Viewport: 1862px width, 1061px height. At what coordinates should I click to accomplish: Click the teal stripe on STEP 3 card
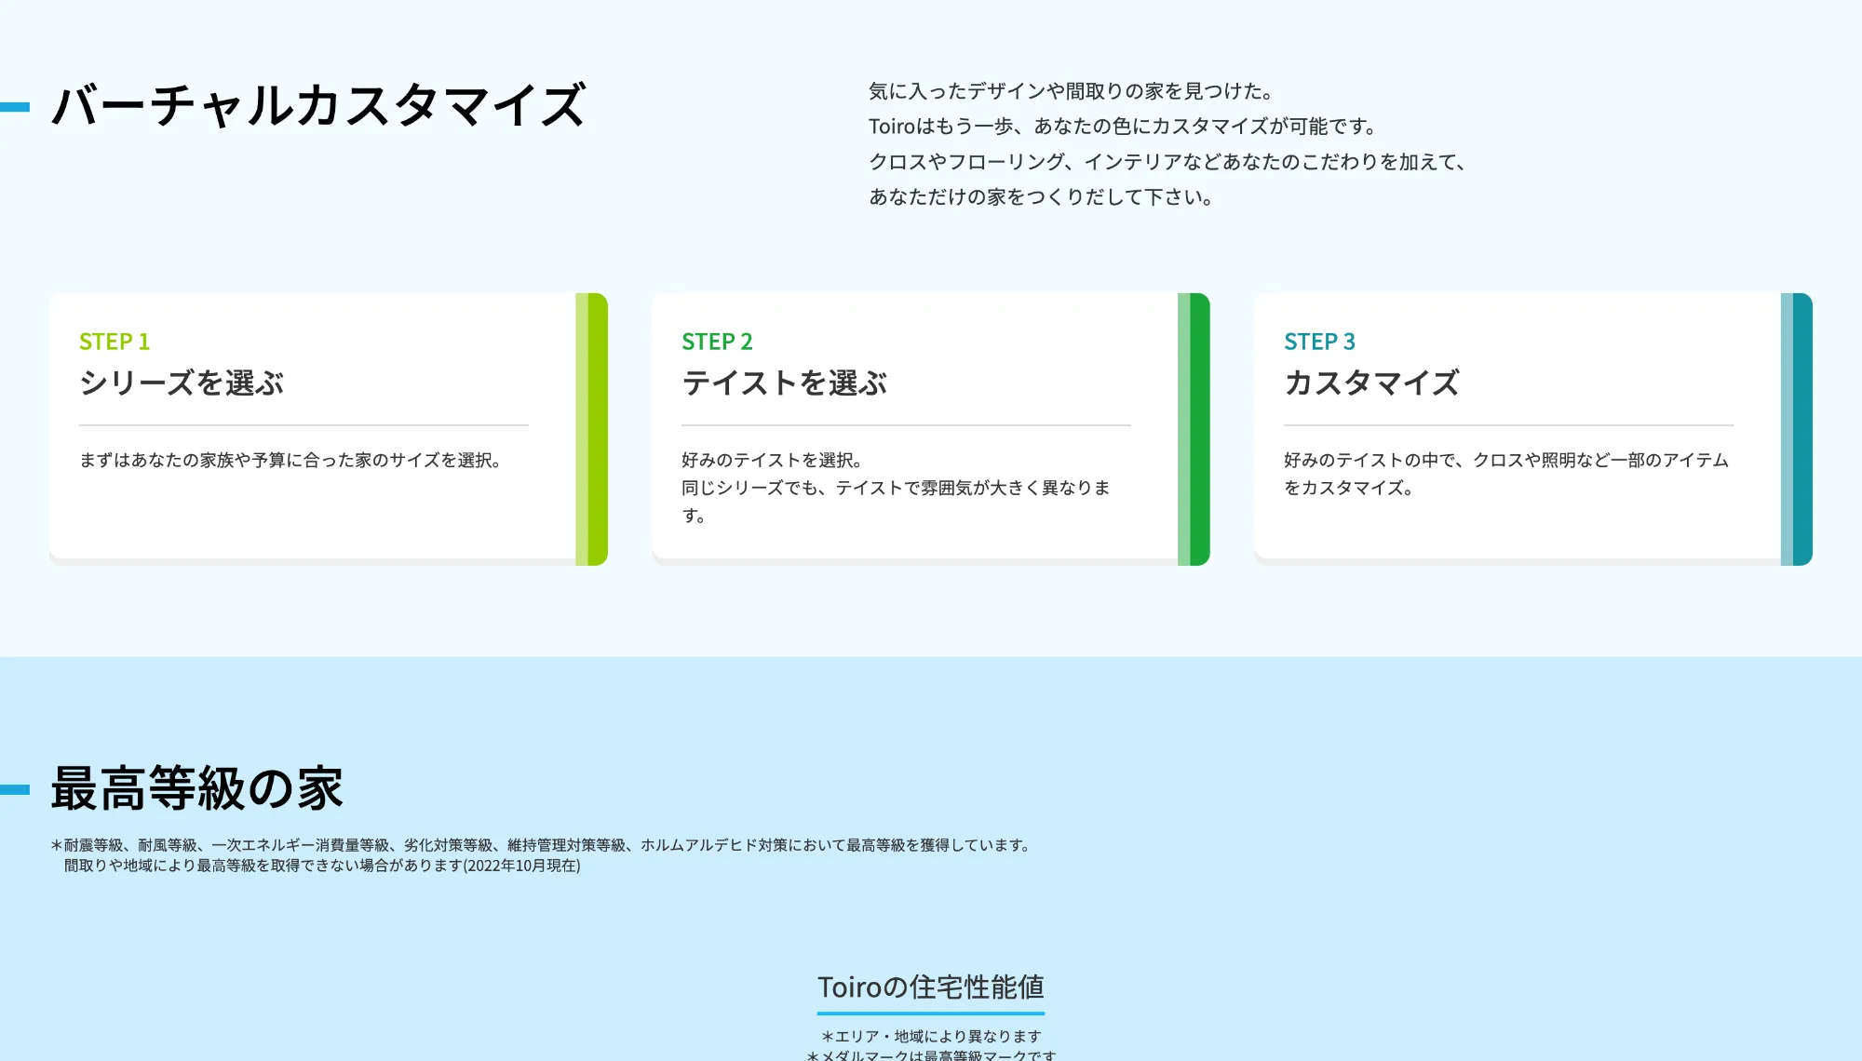tap(1797, 429)
